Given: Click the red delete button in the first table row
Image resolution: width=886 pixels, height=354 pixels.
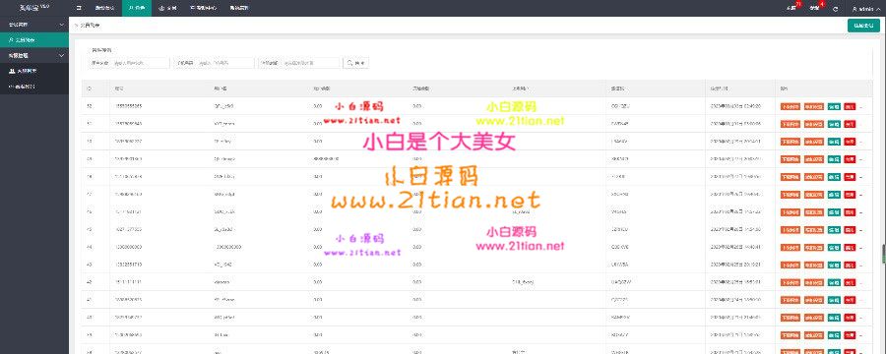Looking at the screenshot, I should [850, 106].
